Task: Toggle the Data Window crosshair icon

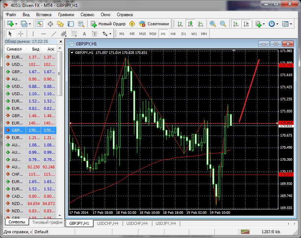Action: click(50, 24)
